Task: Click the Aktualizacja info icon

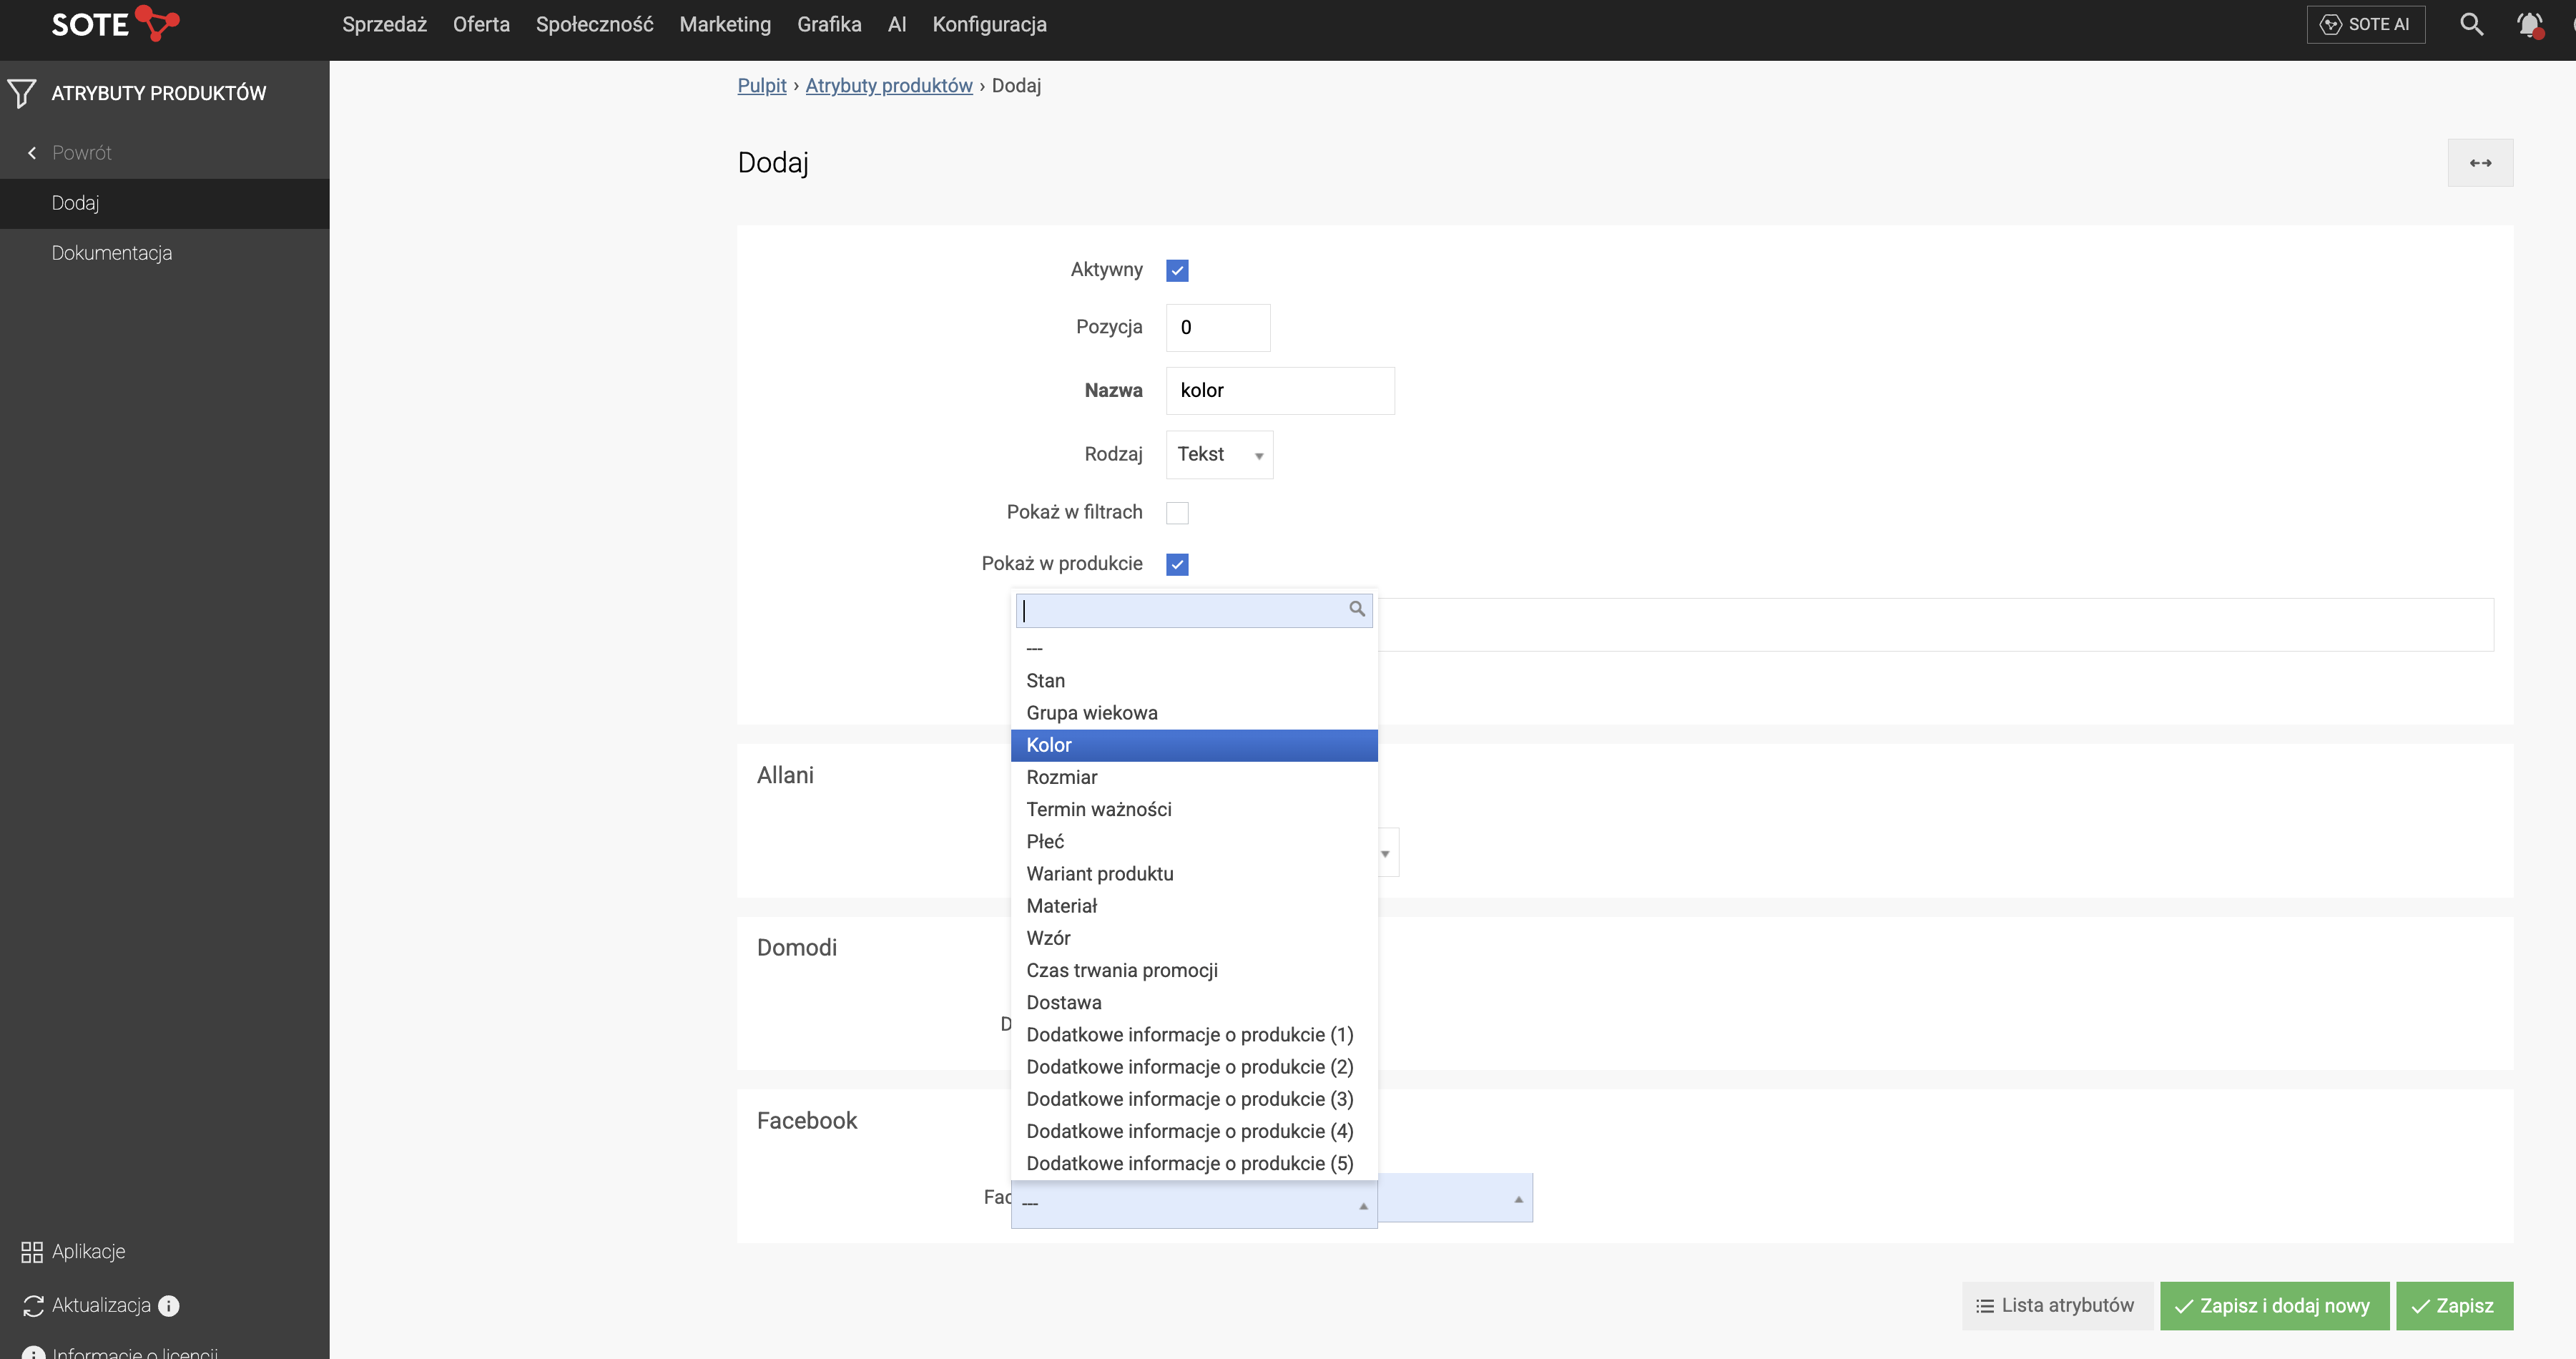Action: pos(169,1305)
